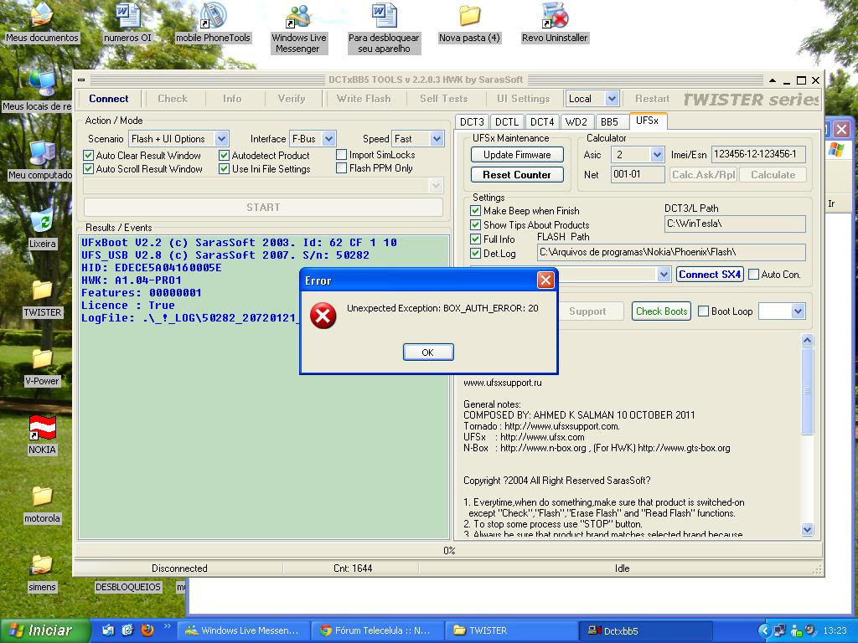
Task: Open the Meus documentos desktop icon
Action: click(42, 23)
